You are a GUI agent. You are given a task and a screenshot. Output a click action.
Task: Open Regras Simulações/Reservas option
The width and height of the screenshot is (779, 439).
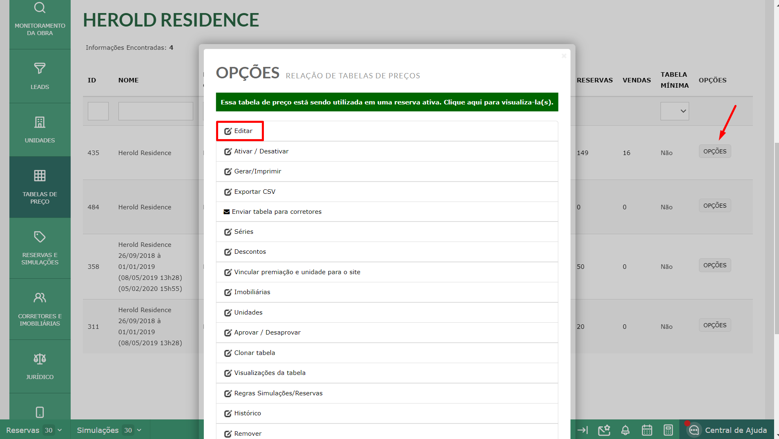click(x=387, y=393)
